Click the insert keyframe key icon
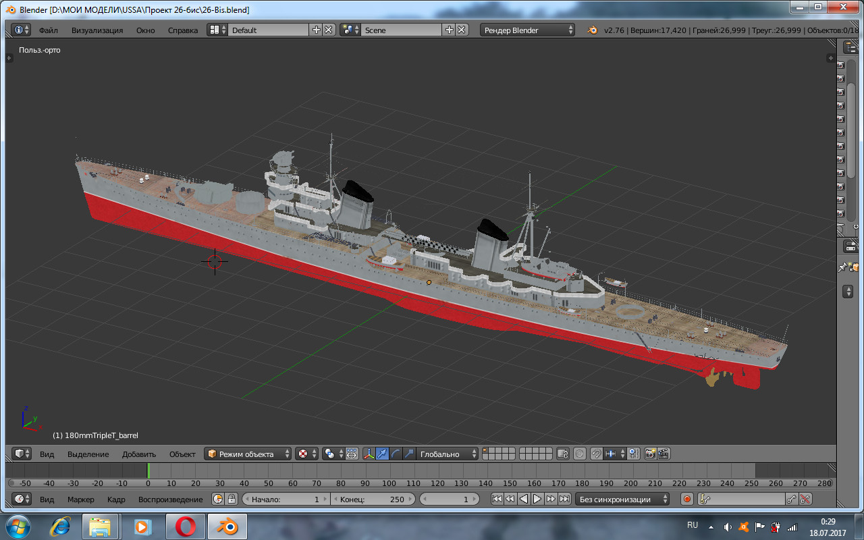864x540 pixels. 792,500
